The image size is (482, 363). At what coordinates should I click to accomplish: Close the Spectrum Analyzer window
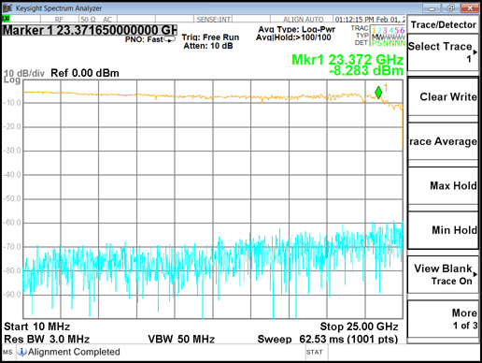(x=470, y=8)
